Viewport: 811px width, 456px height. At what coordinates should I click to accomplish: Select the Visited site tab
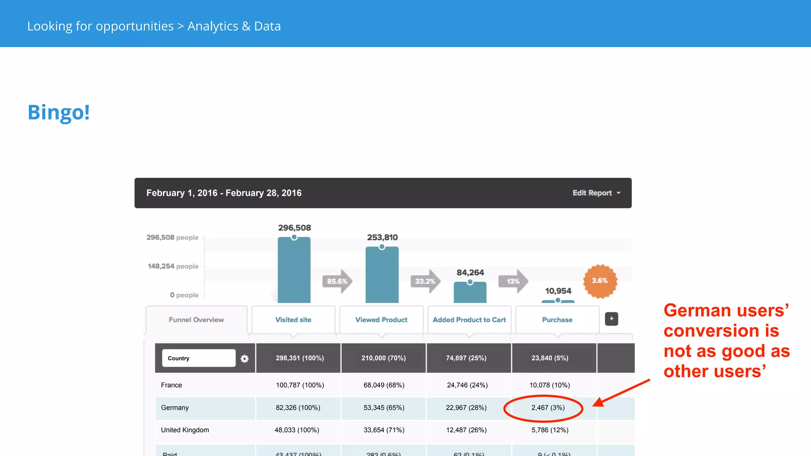pos(293,320)
